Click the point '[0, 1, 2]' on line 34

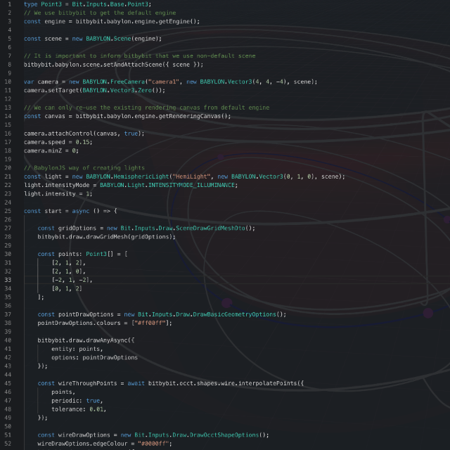point(67,288)
